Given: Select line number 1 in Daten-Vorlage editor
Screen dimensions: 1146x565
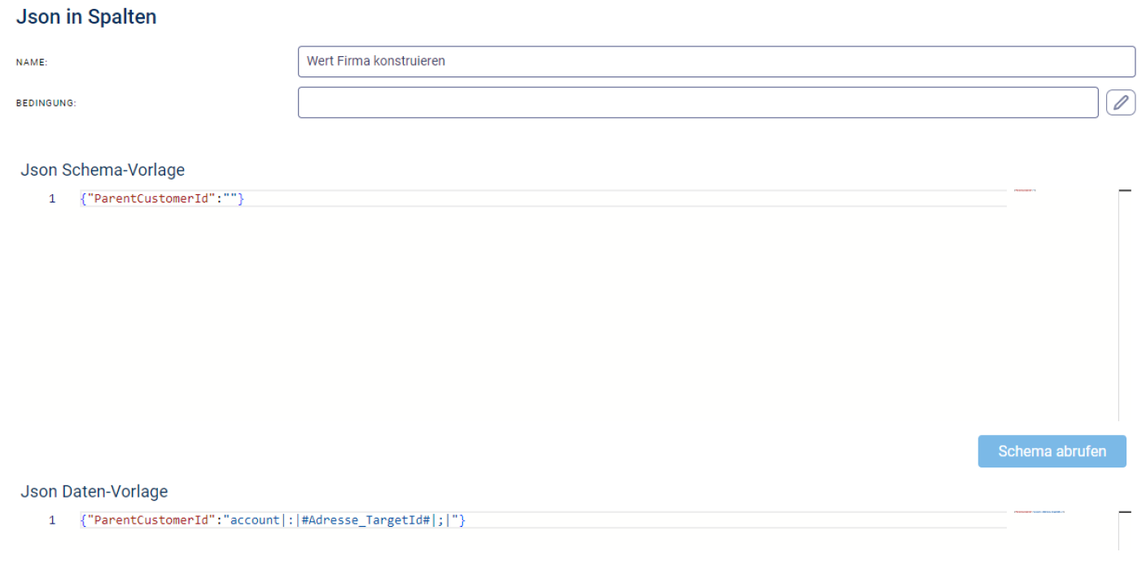Looking at the screenshot, I should 52,520.
